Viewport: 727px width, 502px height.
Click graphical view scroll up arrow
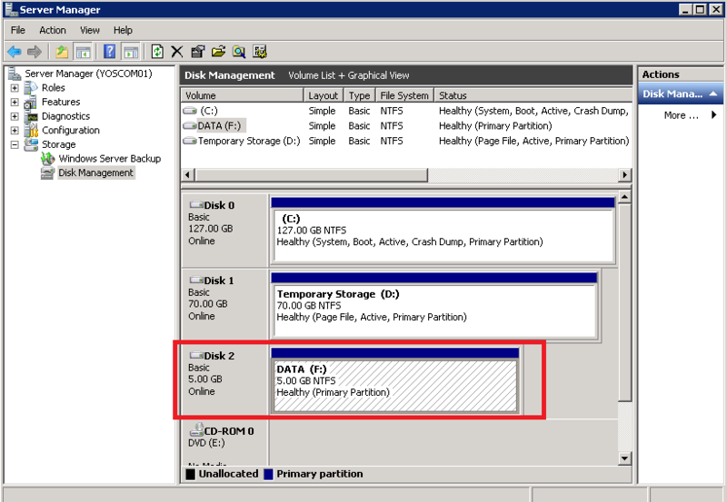(624, 198)
